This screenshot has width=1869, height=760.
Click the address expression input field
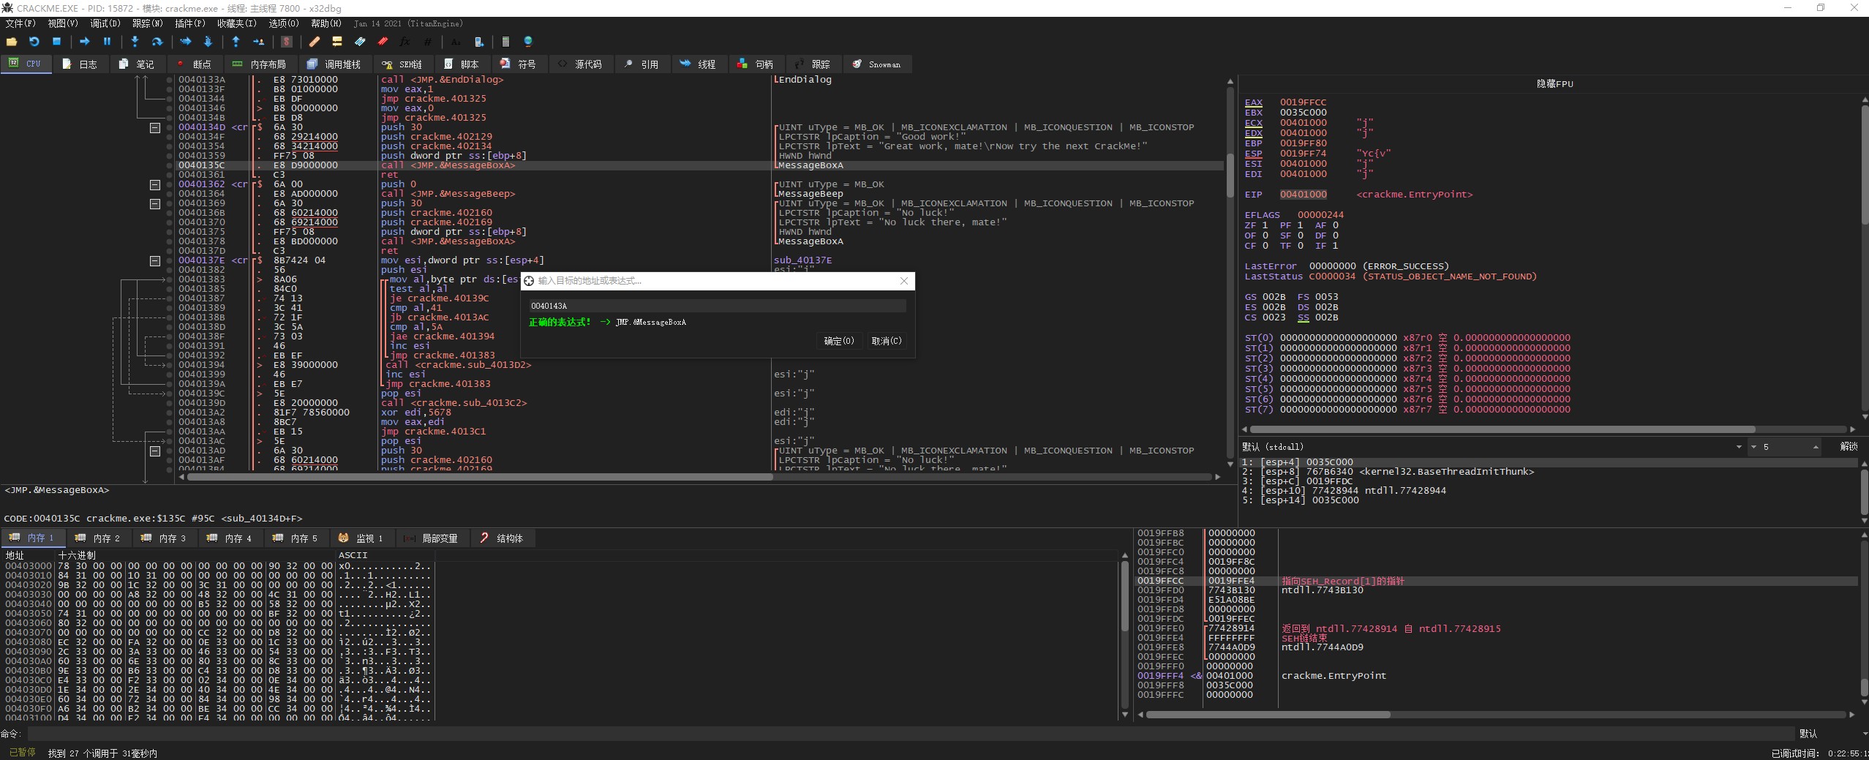717,306
